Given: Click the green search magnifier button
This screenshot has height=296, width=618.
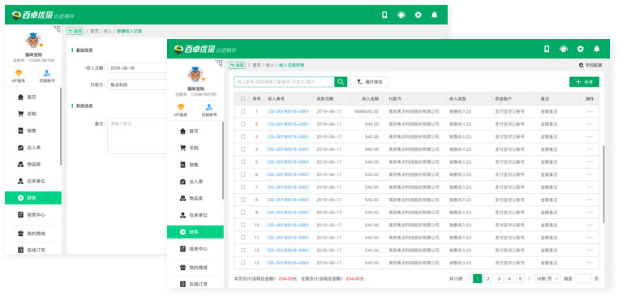Looking at the screenshot, I should click(341, 82).
